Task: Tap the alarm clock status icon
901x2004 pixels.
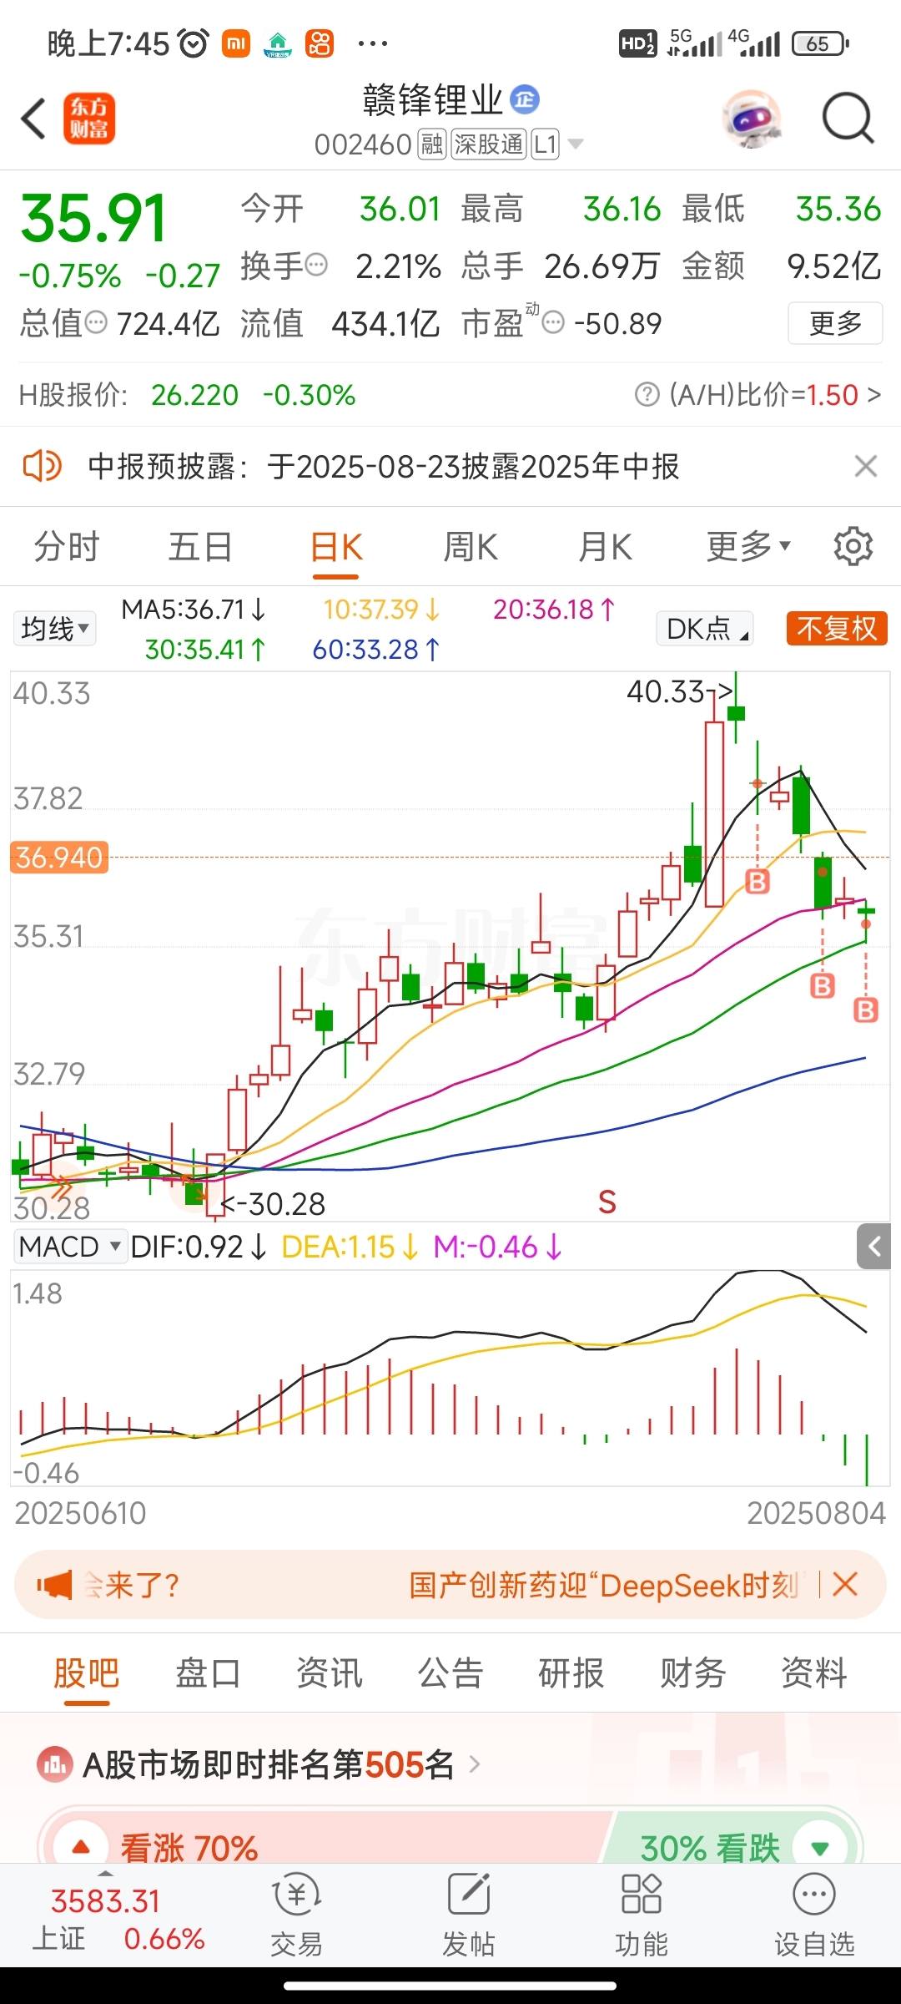Action: click(194, 43)
